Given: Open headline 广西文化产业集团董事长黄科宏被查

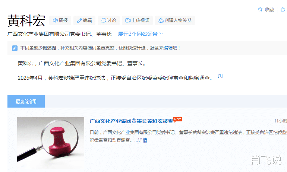Looking at the screenshot, I should click(132, 121).
